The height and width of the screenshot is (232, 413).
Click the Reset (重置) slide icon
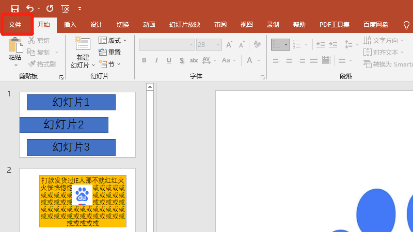[109, 52]
